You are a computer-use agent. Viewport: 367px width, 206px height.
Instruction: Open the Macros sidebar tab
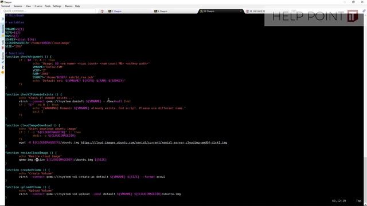(x=3, y=57)
